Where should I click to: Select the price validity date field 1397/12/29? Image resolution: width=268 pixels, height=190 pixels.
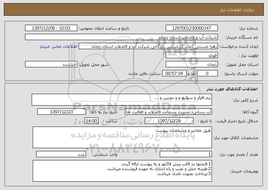click(169, 121)
